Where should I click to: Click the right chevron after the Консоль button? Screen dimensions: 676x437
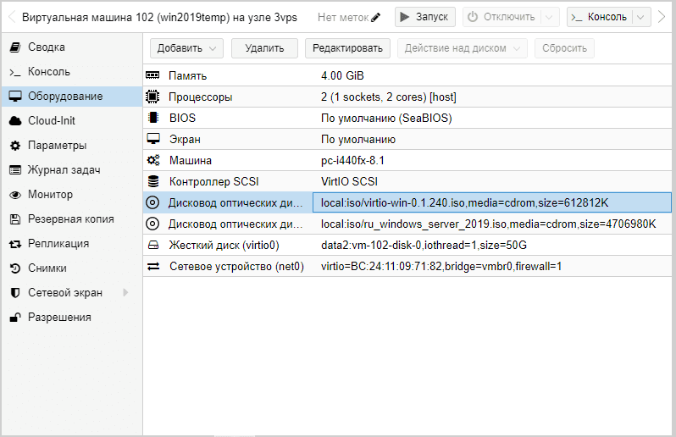click(662, 17)
